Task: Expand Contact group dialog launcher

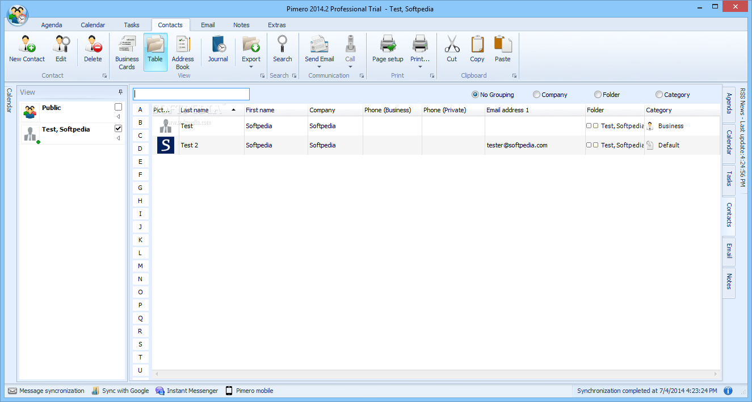Action: click(x=104, y=75)
